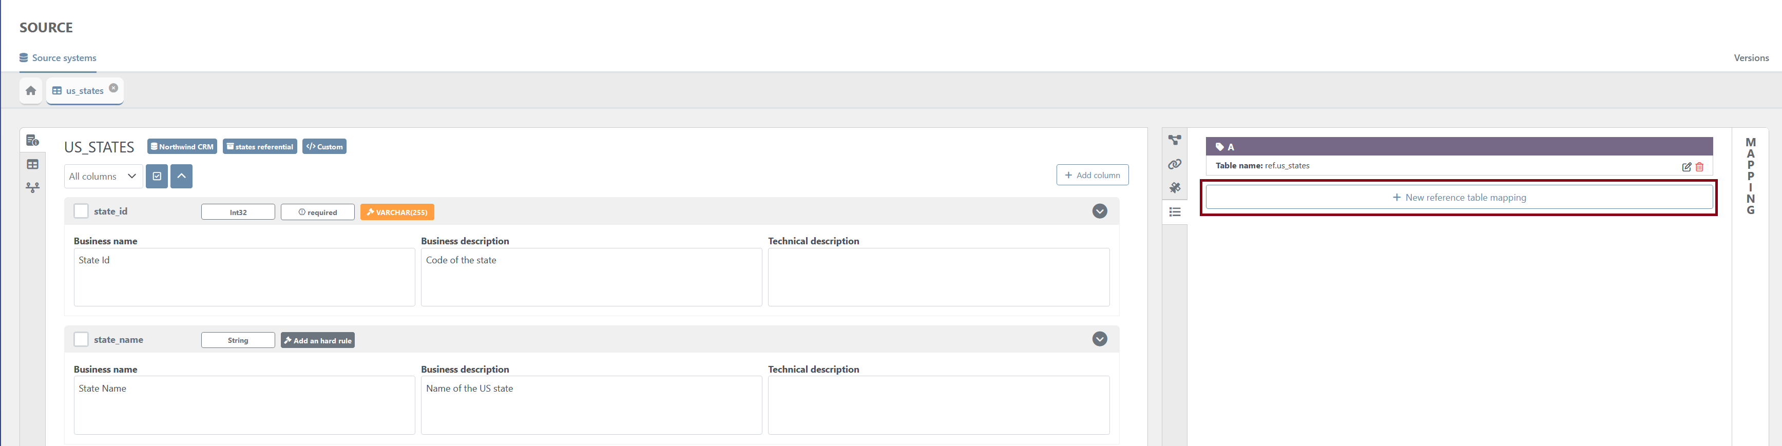Check the state_name column checkbox
The width and height of the screenshot is (1782, 446).
pos(81,340)
